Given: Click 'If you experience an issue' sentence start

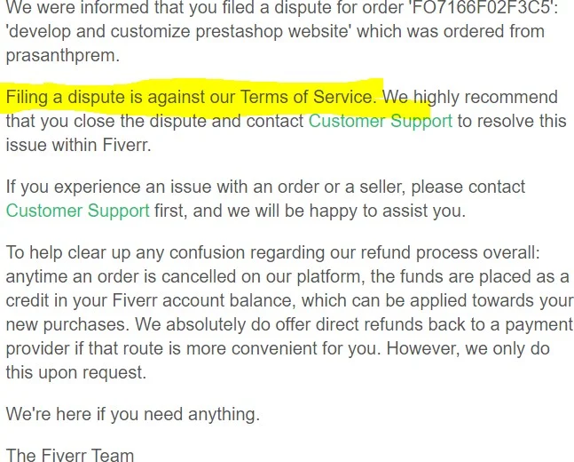Looking at the screenshot, I should tap(106, 187).
